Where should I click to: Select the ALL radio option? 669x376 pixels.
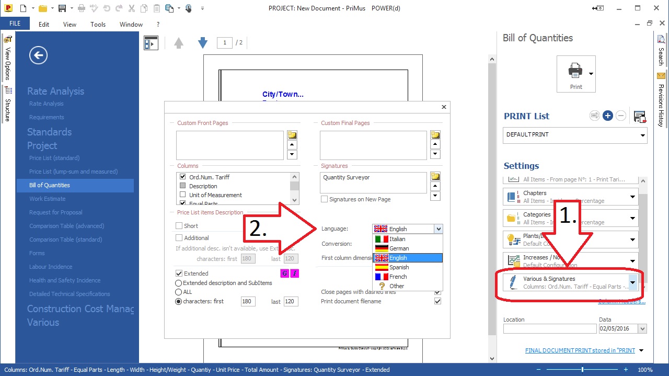tap(179, 292)
